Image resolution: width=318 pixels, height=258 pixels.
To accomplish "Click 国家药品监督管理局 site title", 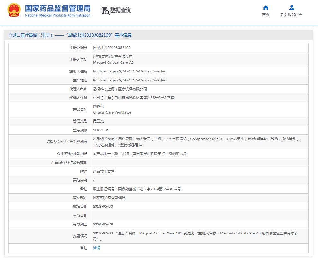I will 58,8.
